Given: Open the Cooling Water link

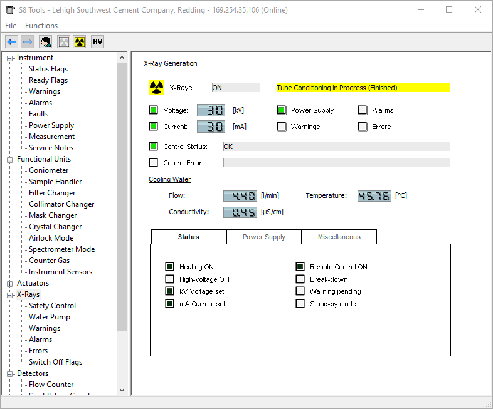Looking at the screenshot, I should tap(169, 179).
